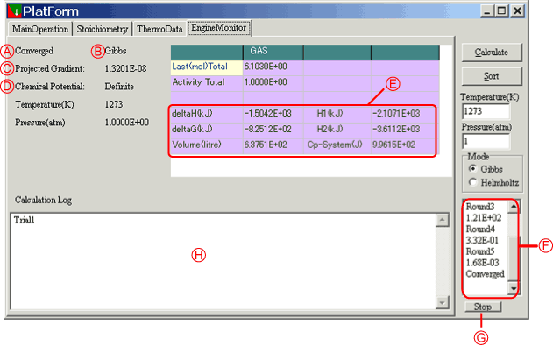The height and width of the screenshot is (346, 553).
Task: Maximize the PlatForm window
Action: [502, 11]
